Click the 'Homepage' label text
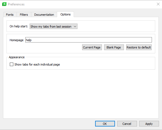Image resolution: width=162 pixels, height=130 pixels. click(17, 40)
